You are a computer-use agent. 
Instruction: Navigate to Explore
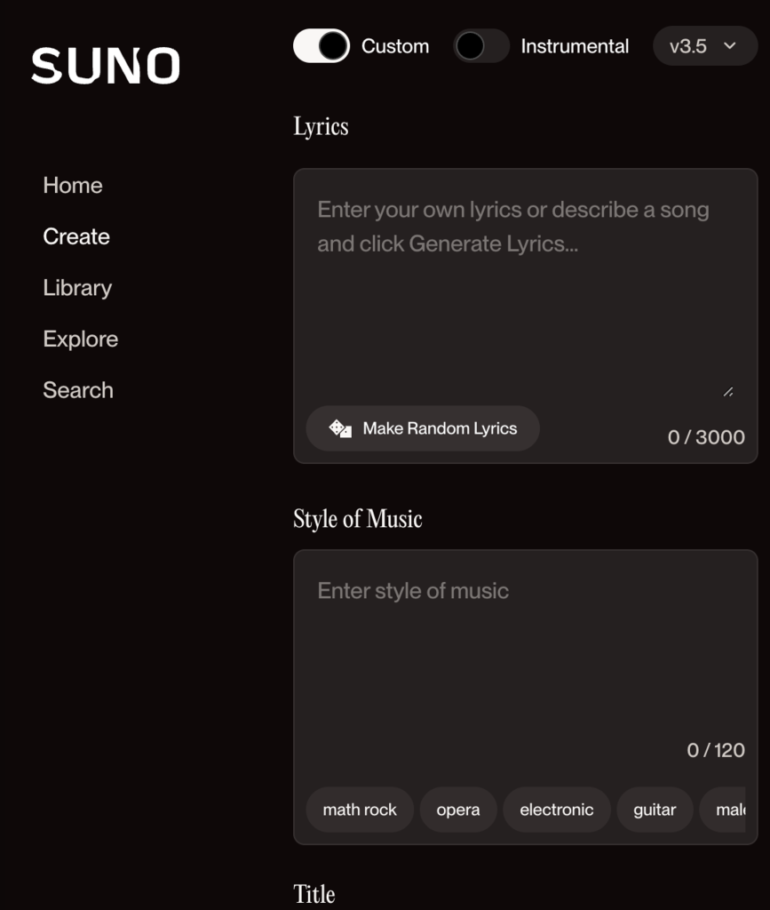[81, 339]
